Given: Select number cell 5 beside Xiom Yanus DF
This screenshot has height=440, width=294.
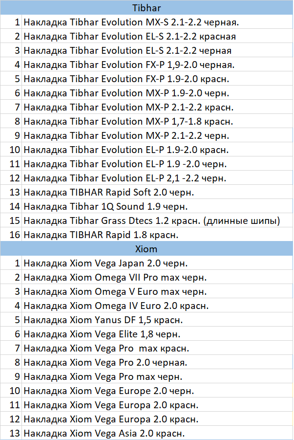Looking at the screenshot, I should (x=11, y=320).
